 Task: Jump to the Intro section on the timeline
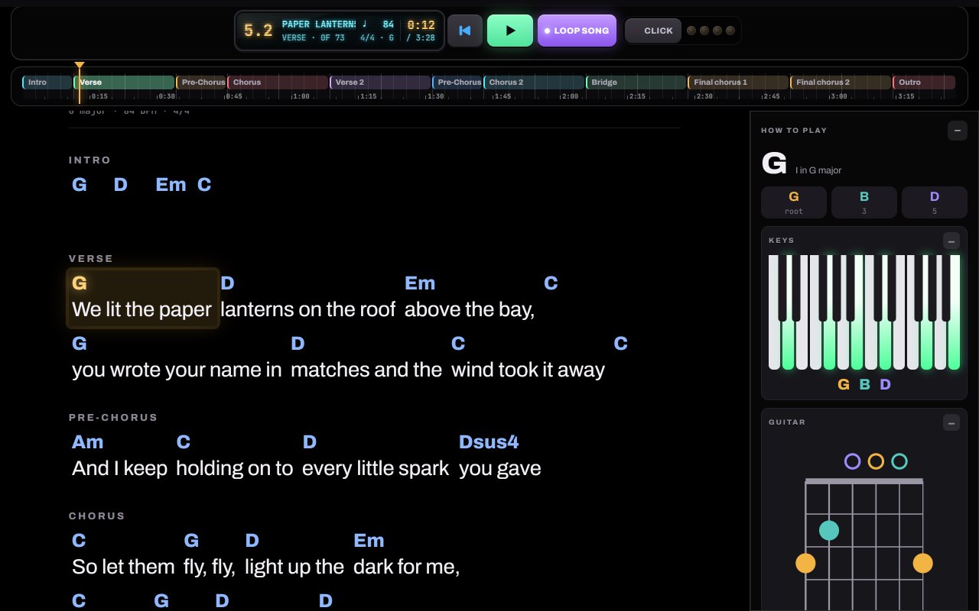[47, 82]
